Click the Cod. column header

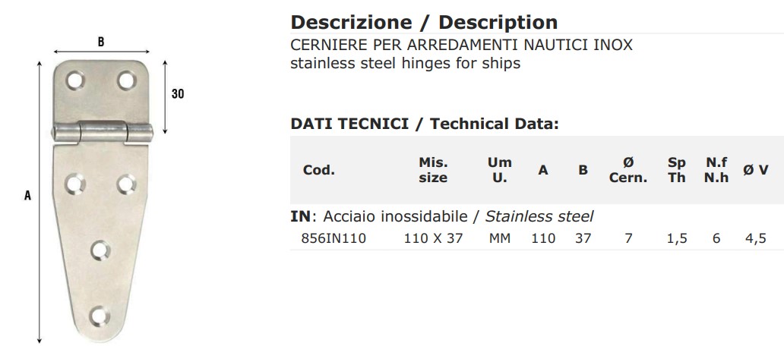(x=318, y=170)
